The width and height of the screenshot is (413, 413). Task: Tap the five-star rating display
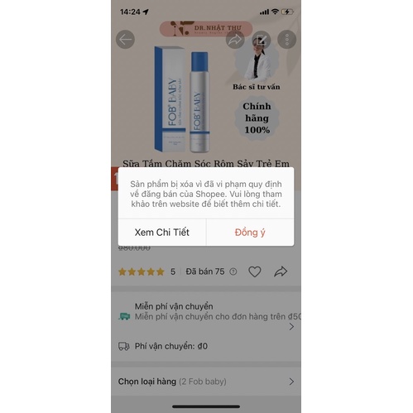(x=142, y=271)
